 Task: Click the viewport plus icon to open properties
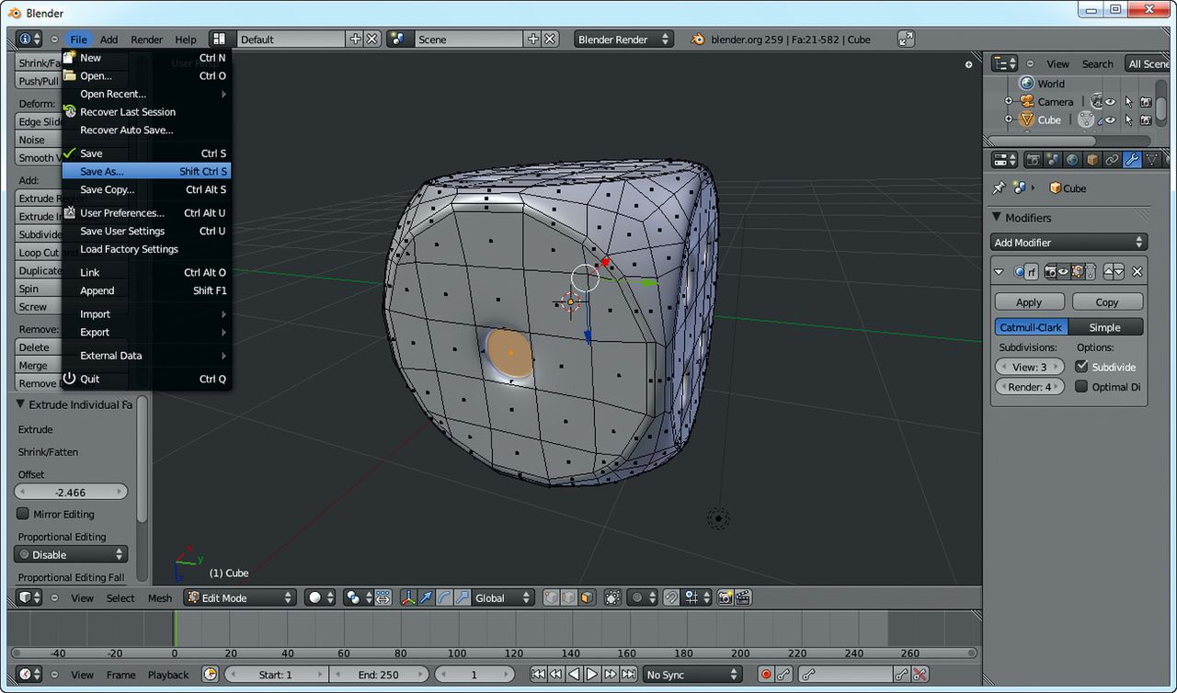pyautogui.click(x=968, y=64)
